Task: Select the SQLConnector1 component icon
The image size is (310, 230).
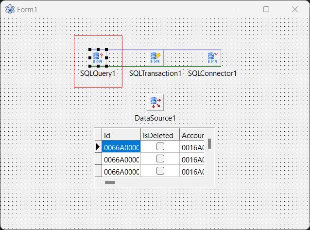Action: [x=212, y=58]
